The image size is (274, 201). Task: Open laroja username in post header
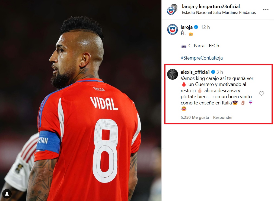pos(188,7)
